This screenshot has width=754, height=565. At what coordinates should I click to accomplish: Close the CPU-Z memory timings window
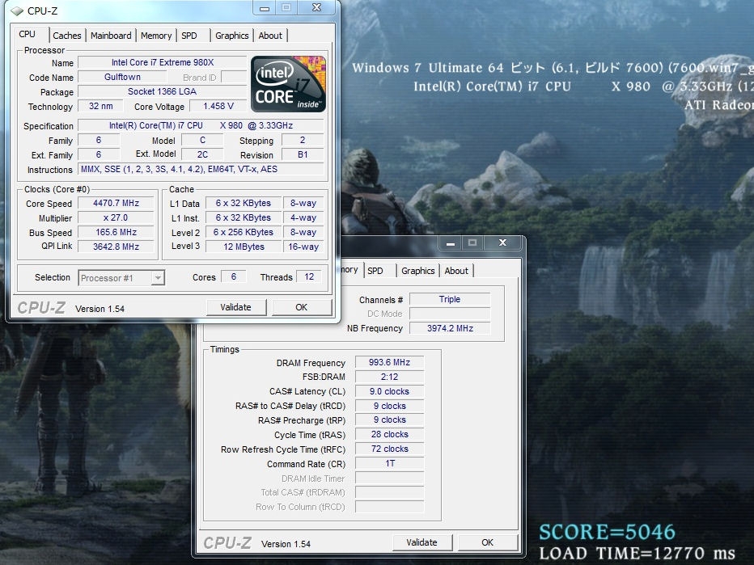coord(502,242)
